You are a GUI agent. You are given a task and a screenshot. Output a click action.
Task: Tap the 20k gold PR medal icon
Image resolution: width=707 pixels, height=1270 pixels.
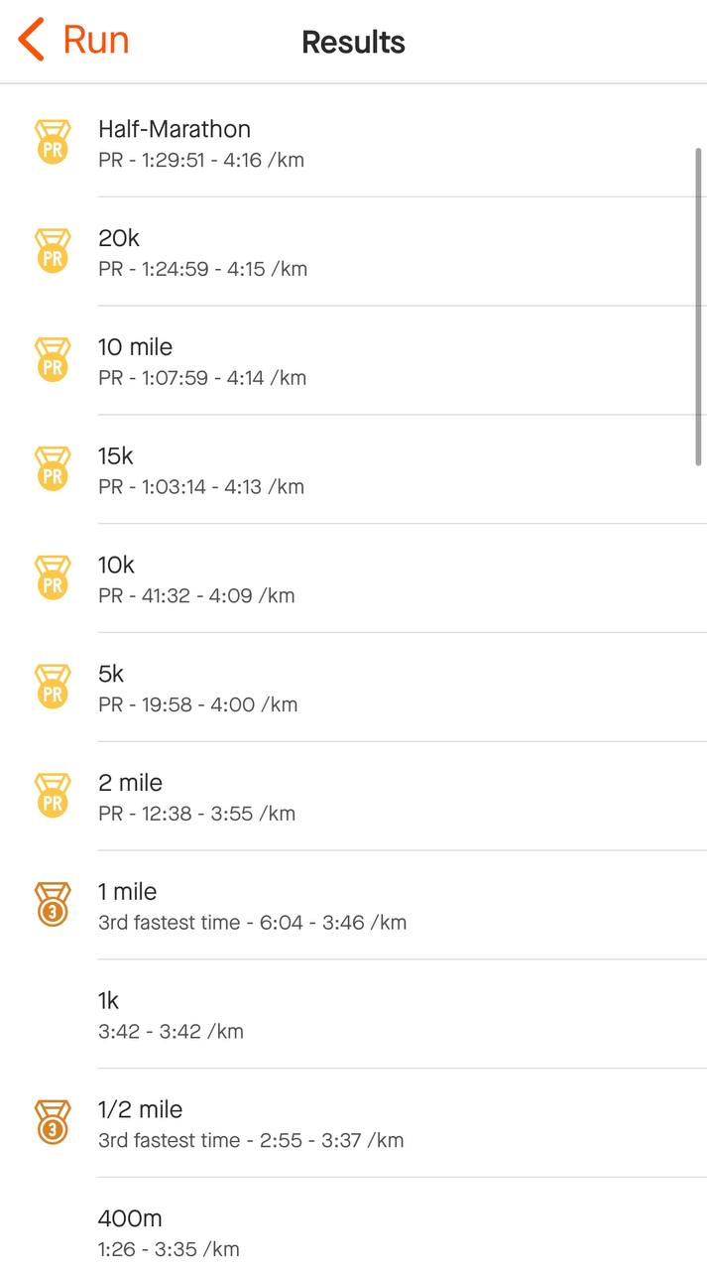pos(53,251)
